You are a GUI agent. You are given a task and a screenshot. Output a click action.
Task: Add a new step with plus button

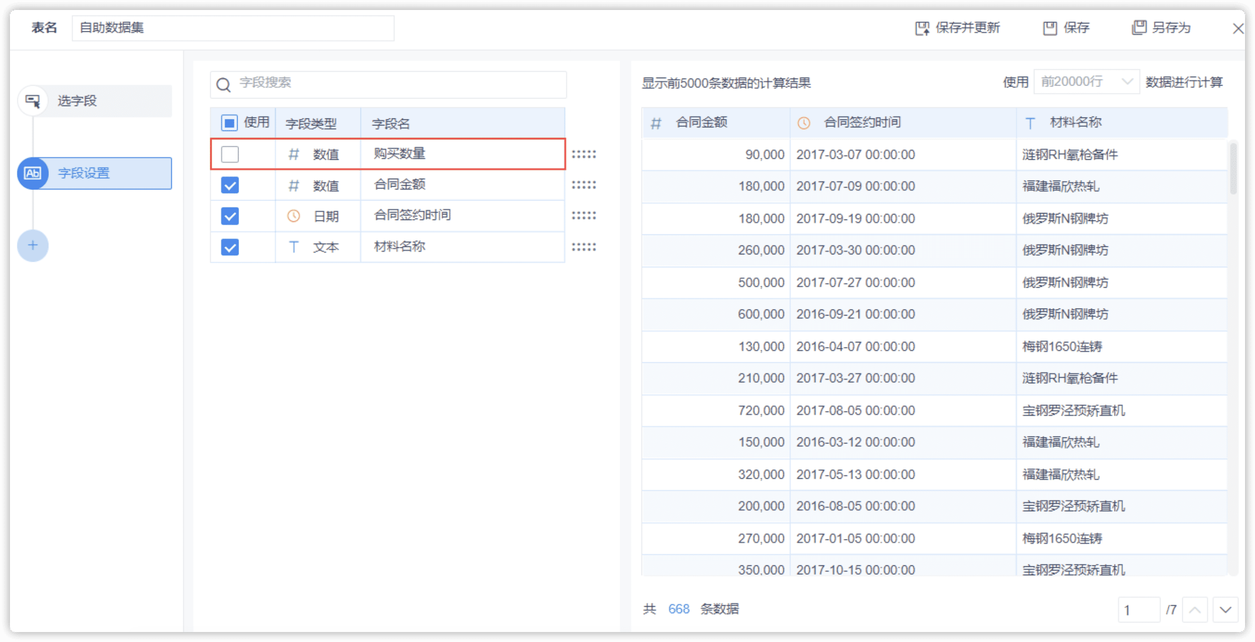(33, 245)
